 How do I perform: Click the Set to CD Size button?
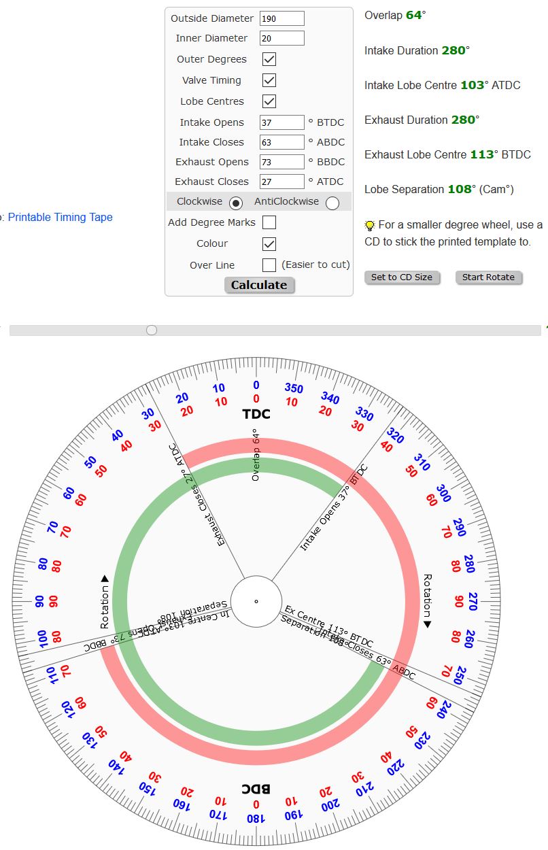pos(402,277)
